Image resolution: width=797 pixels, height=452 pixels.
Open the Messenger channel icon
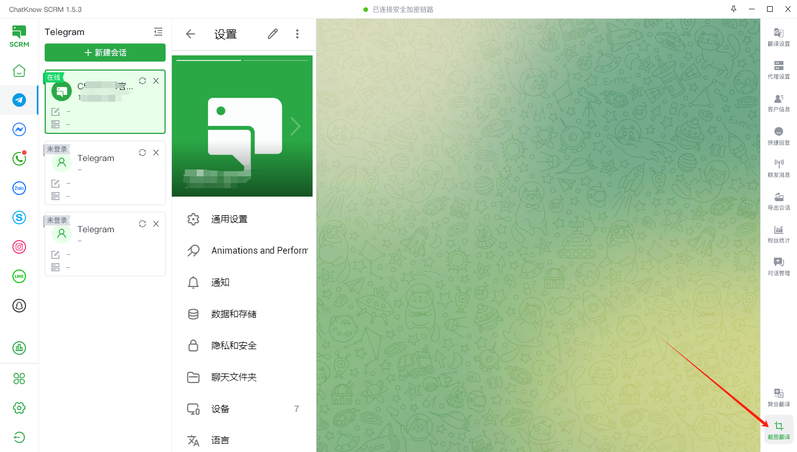(x=19, y=129)
